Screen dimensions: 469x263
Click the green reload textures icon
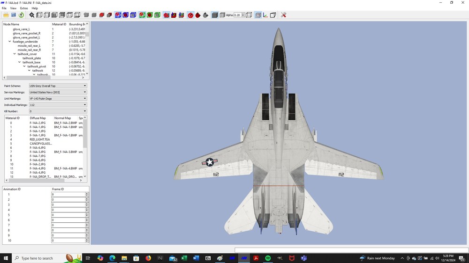(21, 15)
